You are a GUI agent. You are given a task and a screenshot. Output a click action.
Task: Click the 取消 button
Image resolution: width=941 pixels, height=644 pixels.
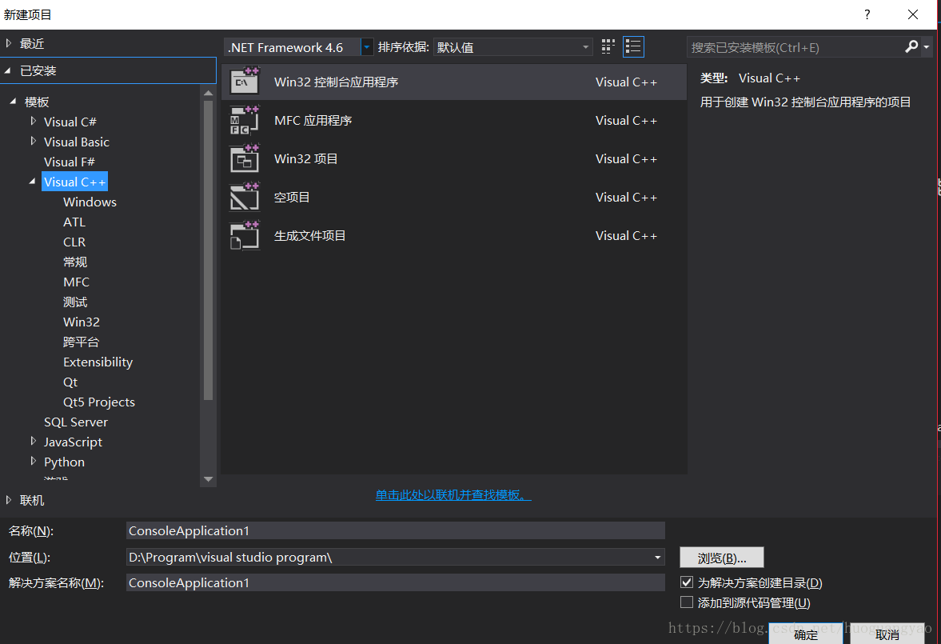click(887, 634)
